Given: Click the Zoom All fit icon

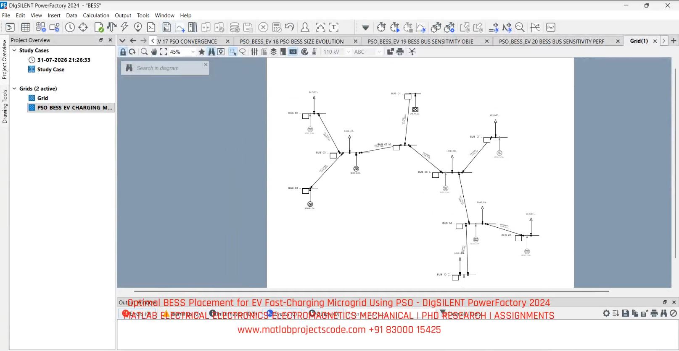Looking at the screenshot, I should click(x=164, y=52).
